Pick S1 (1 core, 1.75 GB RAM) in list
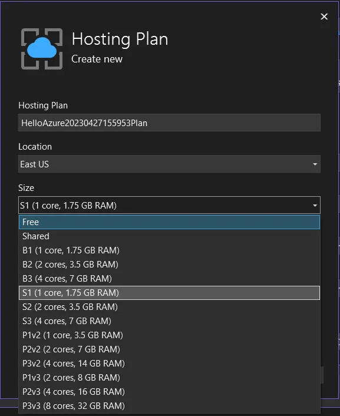Image resolution: width=340 pixels, height=416 pixels. coord(169,293)
